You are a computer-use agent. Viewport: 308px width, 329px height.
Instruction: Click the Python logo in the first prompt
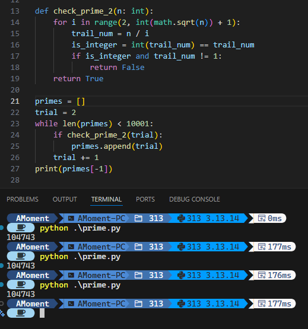(181, 218)
